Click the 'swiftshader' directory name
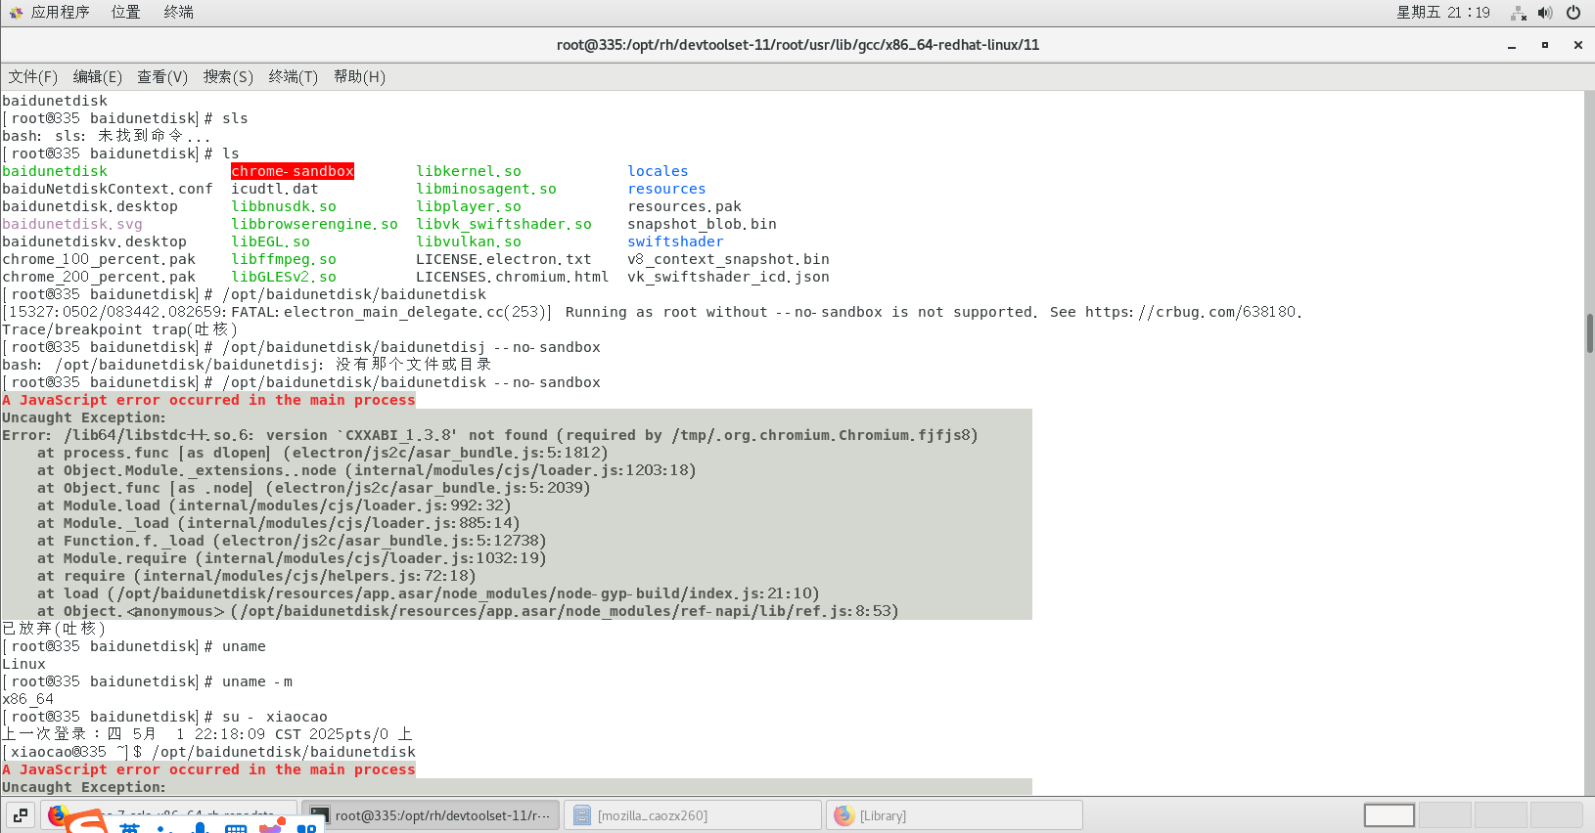This screenshot has width=1595, height=833. (x=675, y=241)
